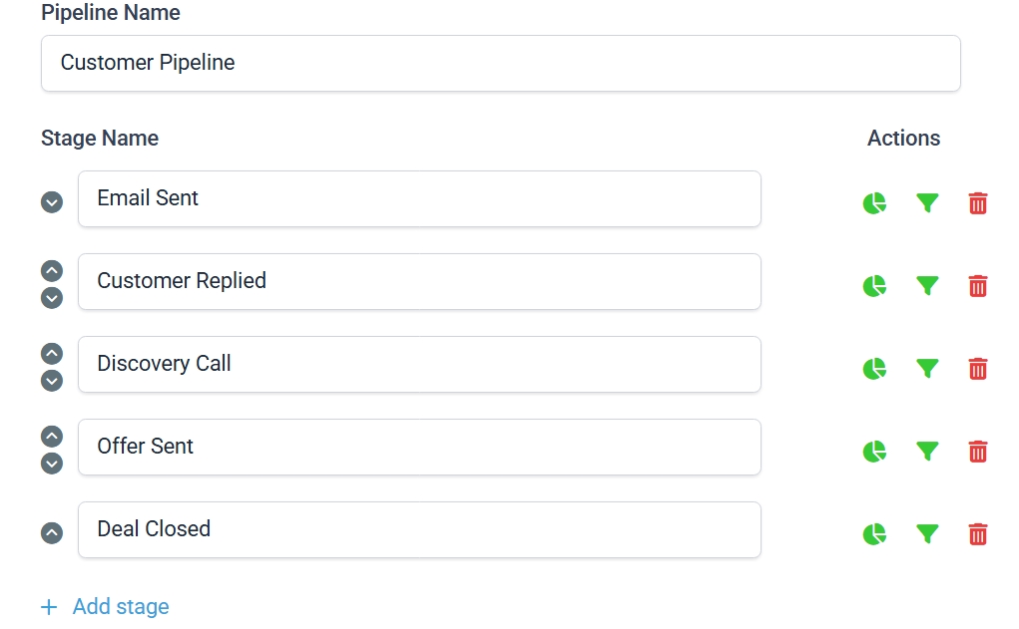Click the Customer Replied stage name field

tap(419, 281)
